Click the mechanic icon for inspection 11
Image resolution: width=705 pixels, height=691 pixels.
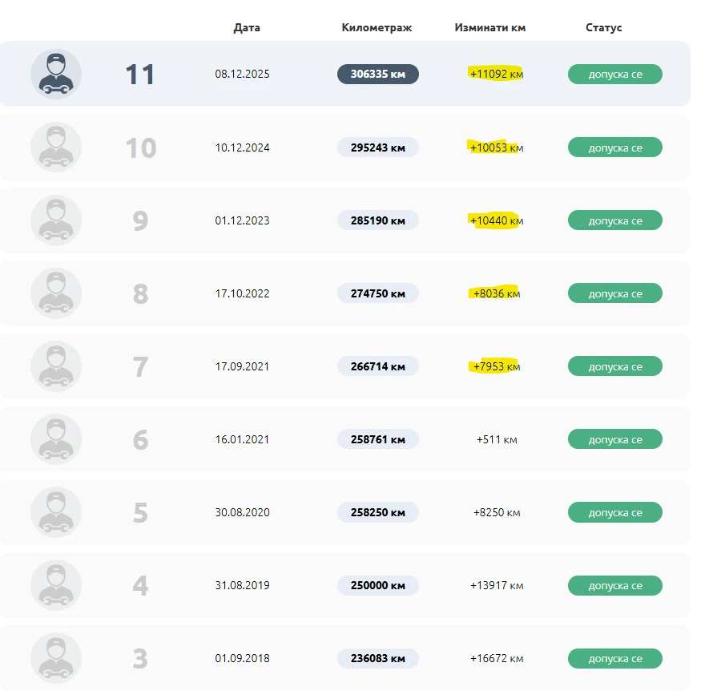(56, 75)
